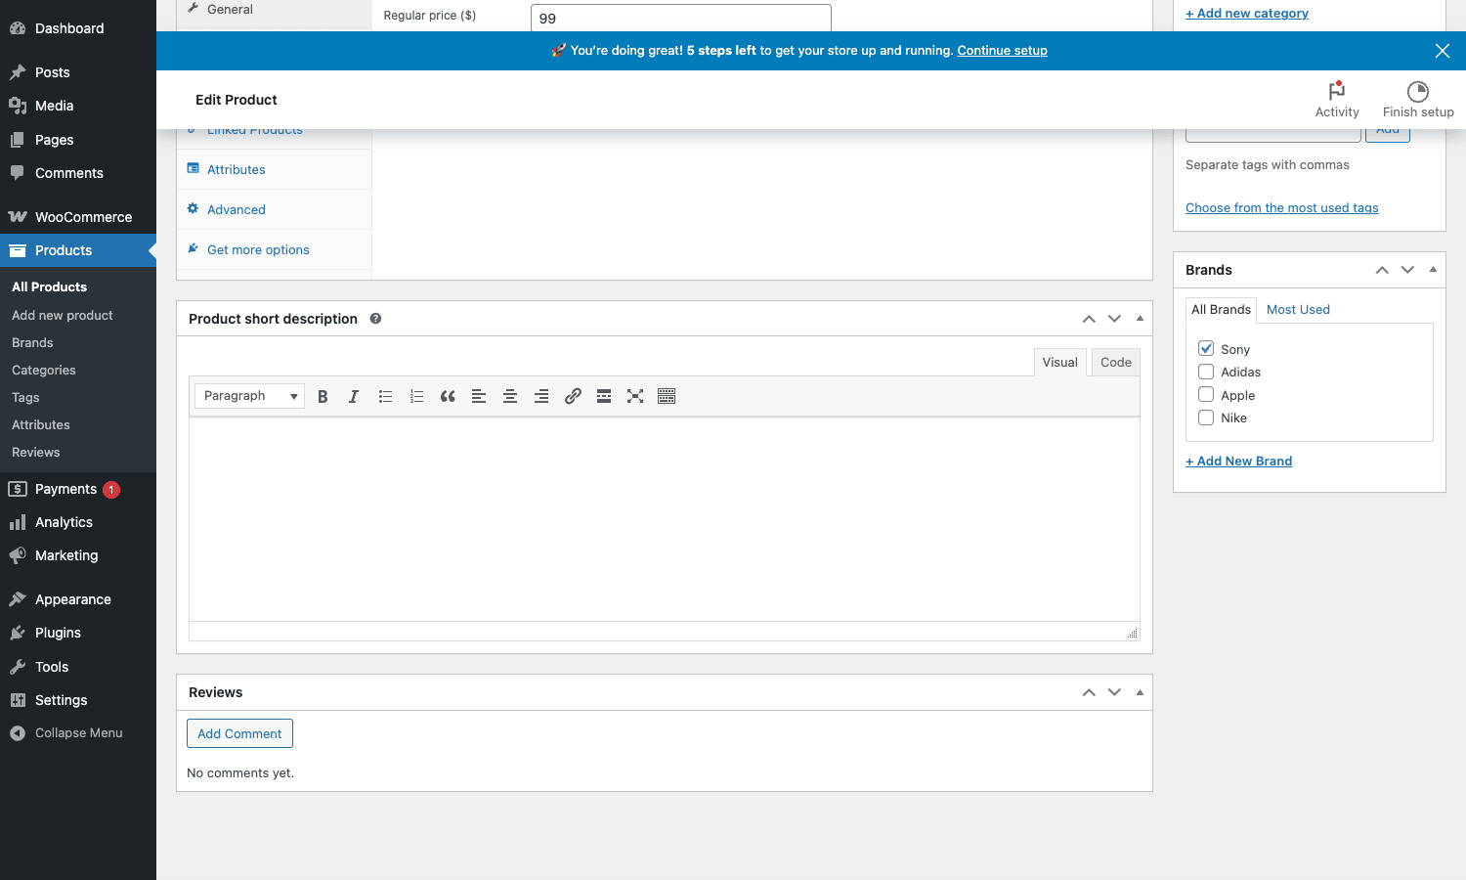This screenshot has height=880, width=1466.
Task: Go to Dashboard in the sidebar
Action: pos(78,28)
